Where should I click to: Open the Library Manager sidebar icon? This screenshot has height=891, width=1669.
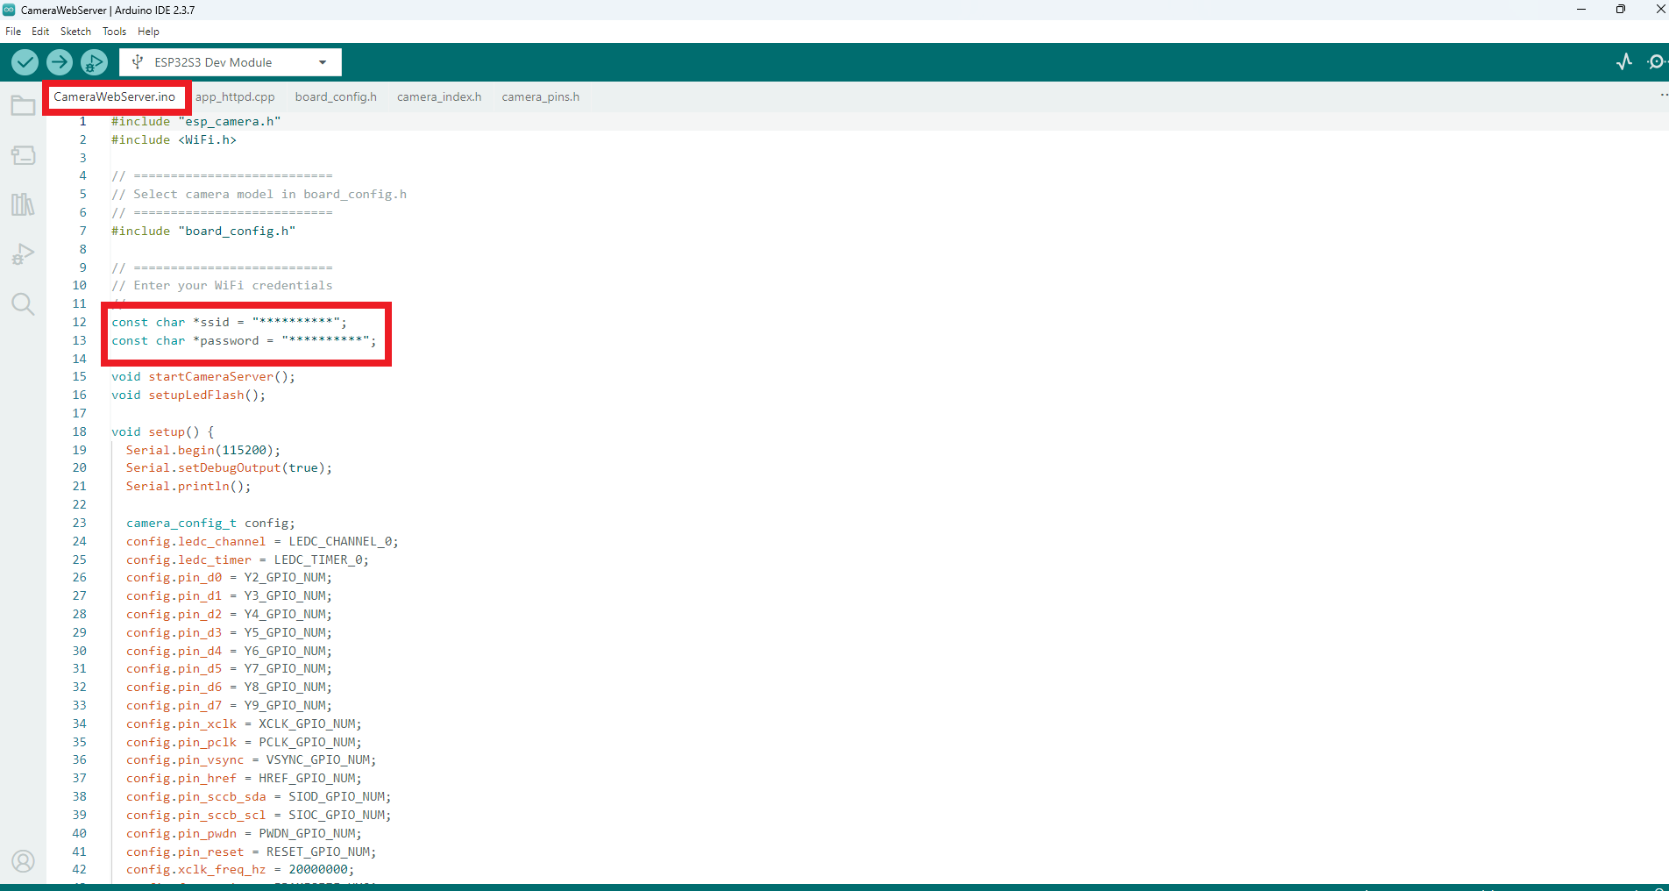coord(23,204)
